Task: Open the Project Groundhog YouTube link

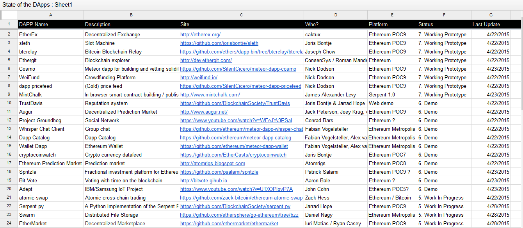Action: click(x=236, y=120)
